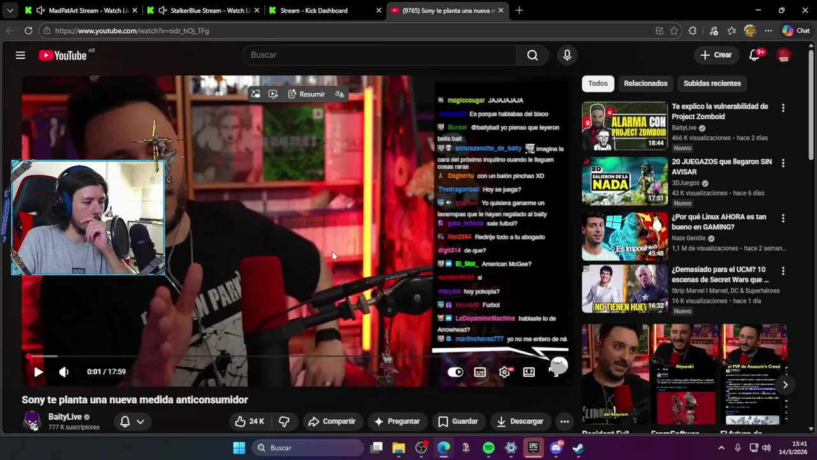Open options for 20 JUEGAZOS video
This screenshot has width=817, height=460.
point(783,163)
